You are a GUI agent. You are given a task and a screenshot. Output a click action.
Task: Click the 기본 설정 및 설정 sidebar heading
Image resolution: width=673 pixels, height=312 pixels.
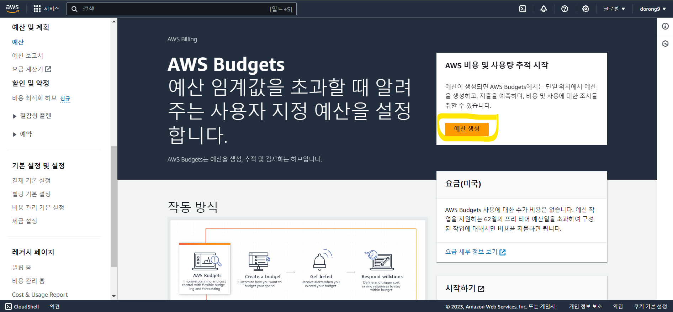click(x=38, y=166)
